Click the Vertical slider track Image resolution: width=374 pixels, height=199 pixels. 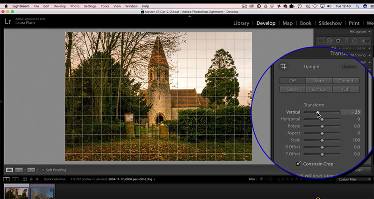322,112
